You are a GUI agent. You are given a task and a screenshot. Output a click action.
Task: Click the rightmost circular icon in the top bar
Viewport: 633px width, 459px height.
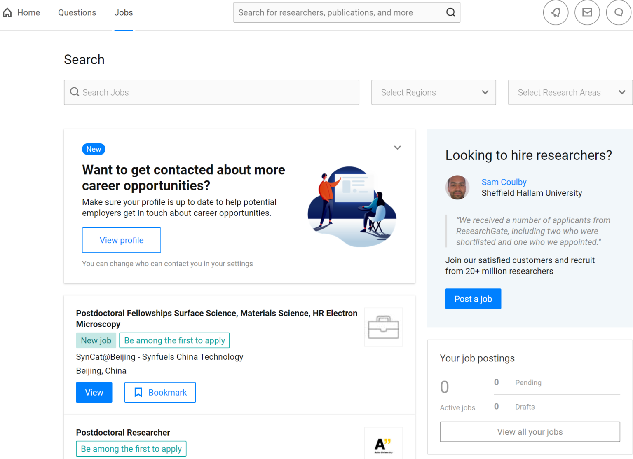[619, 12]
